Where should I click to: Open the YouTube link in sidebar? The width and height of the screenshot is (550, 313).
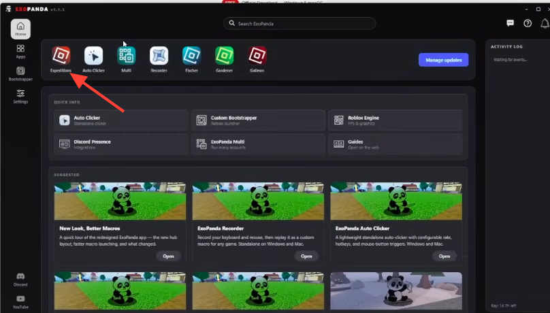pos(20,302)
